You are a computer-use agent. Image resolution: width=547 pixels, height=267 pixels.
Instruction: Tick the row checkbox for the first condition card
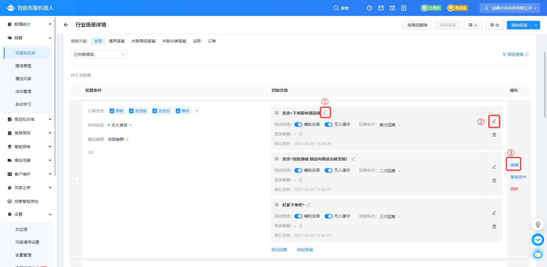[x=77, y=179]
